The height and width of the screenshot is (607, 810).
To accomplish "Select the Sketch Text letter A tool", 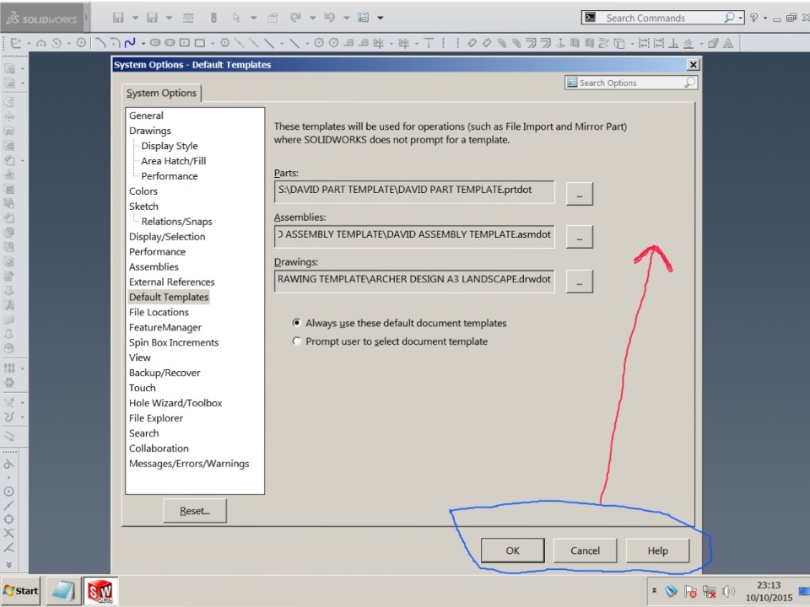I will [x=727, y=43].
